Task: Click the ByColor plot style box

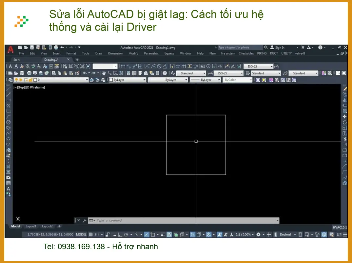Action: (x=237, y=80)
